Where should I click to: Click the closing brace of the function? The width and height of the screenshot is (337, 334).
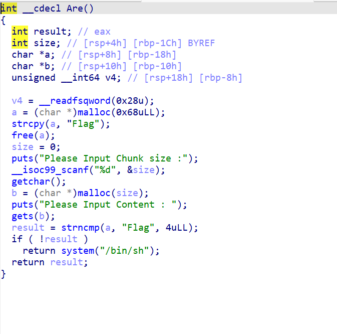[3, 274]
